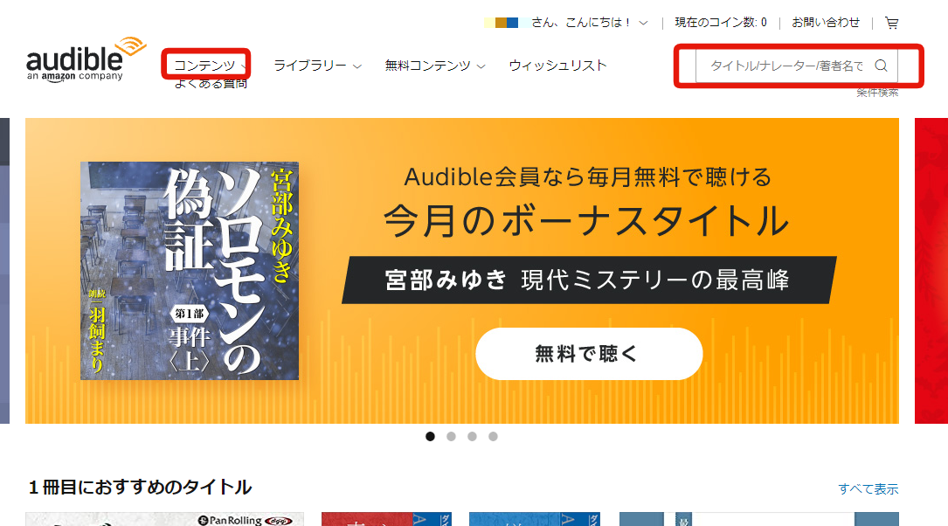Open よくある質問 menu item

click(211, 83)
